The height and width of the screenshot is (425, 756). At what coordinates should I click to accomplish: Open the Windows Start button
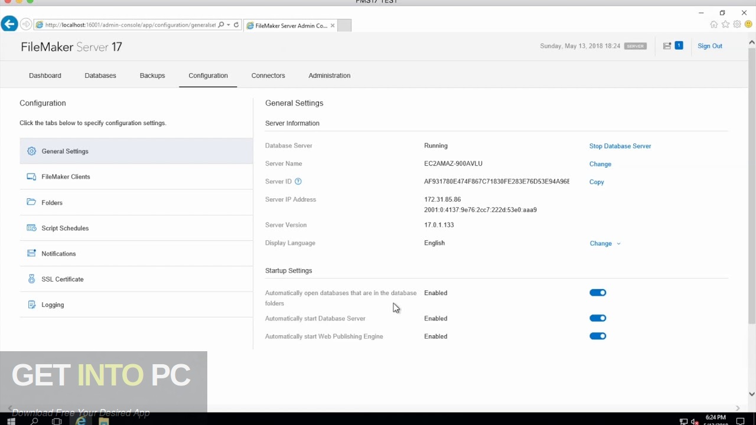pos(11,421)
